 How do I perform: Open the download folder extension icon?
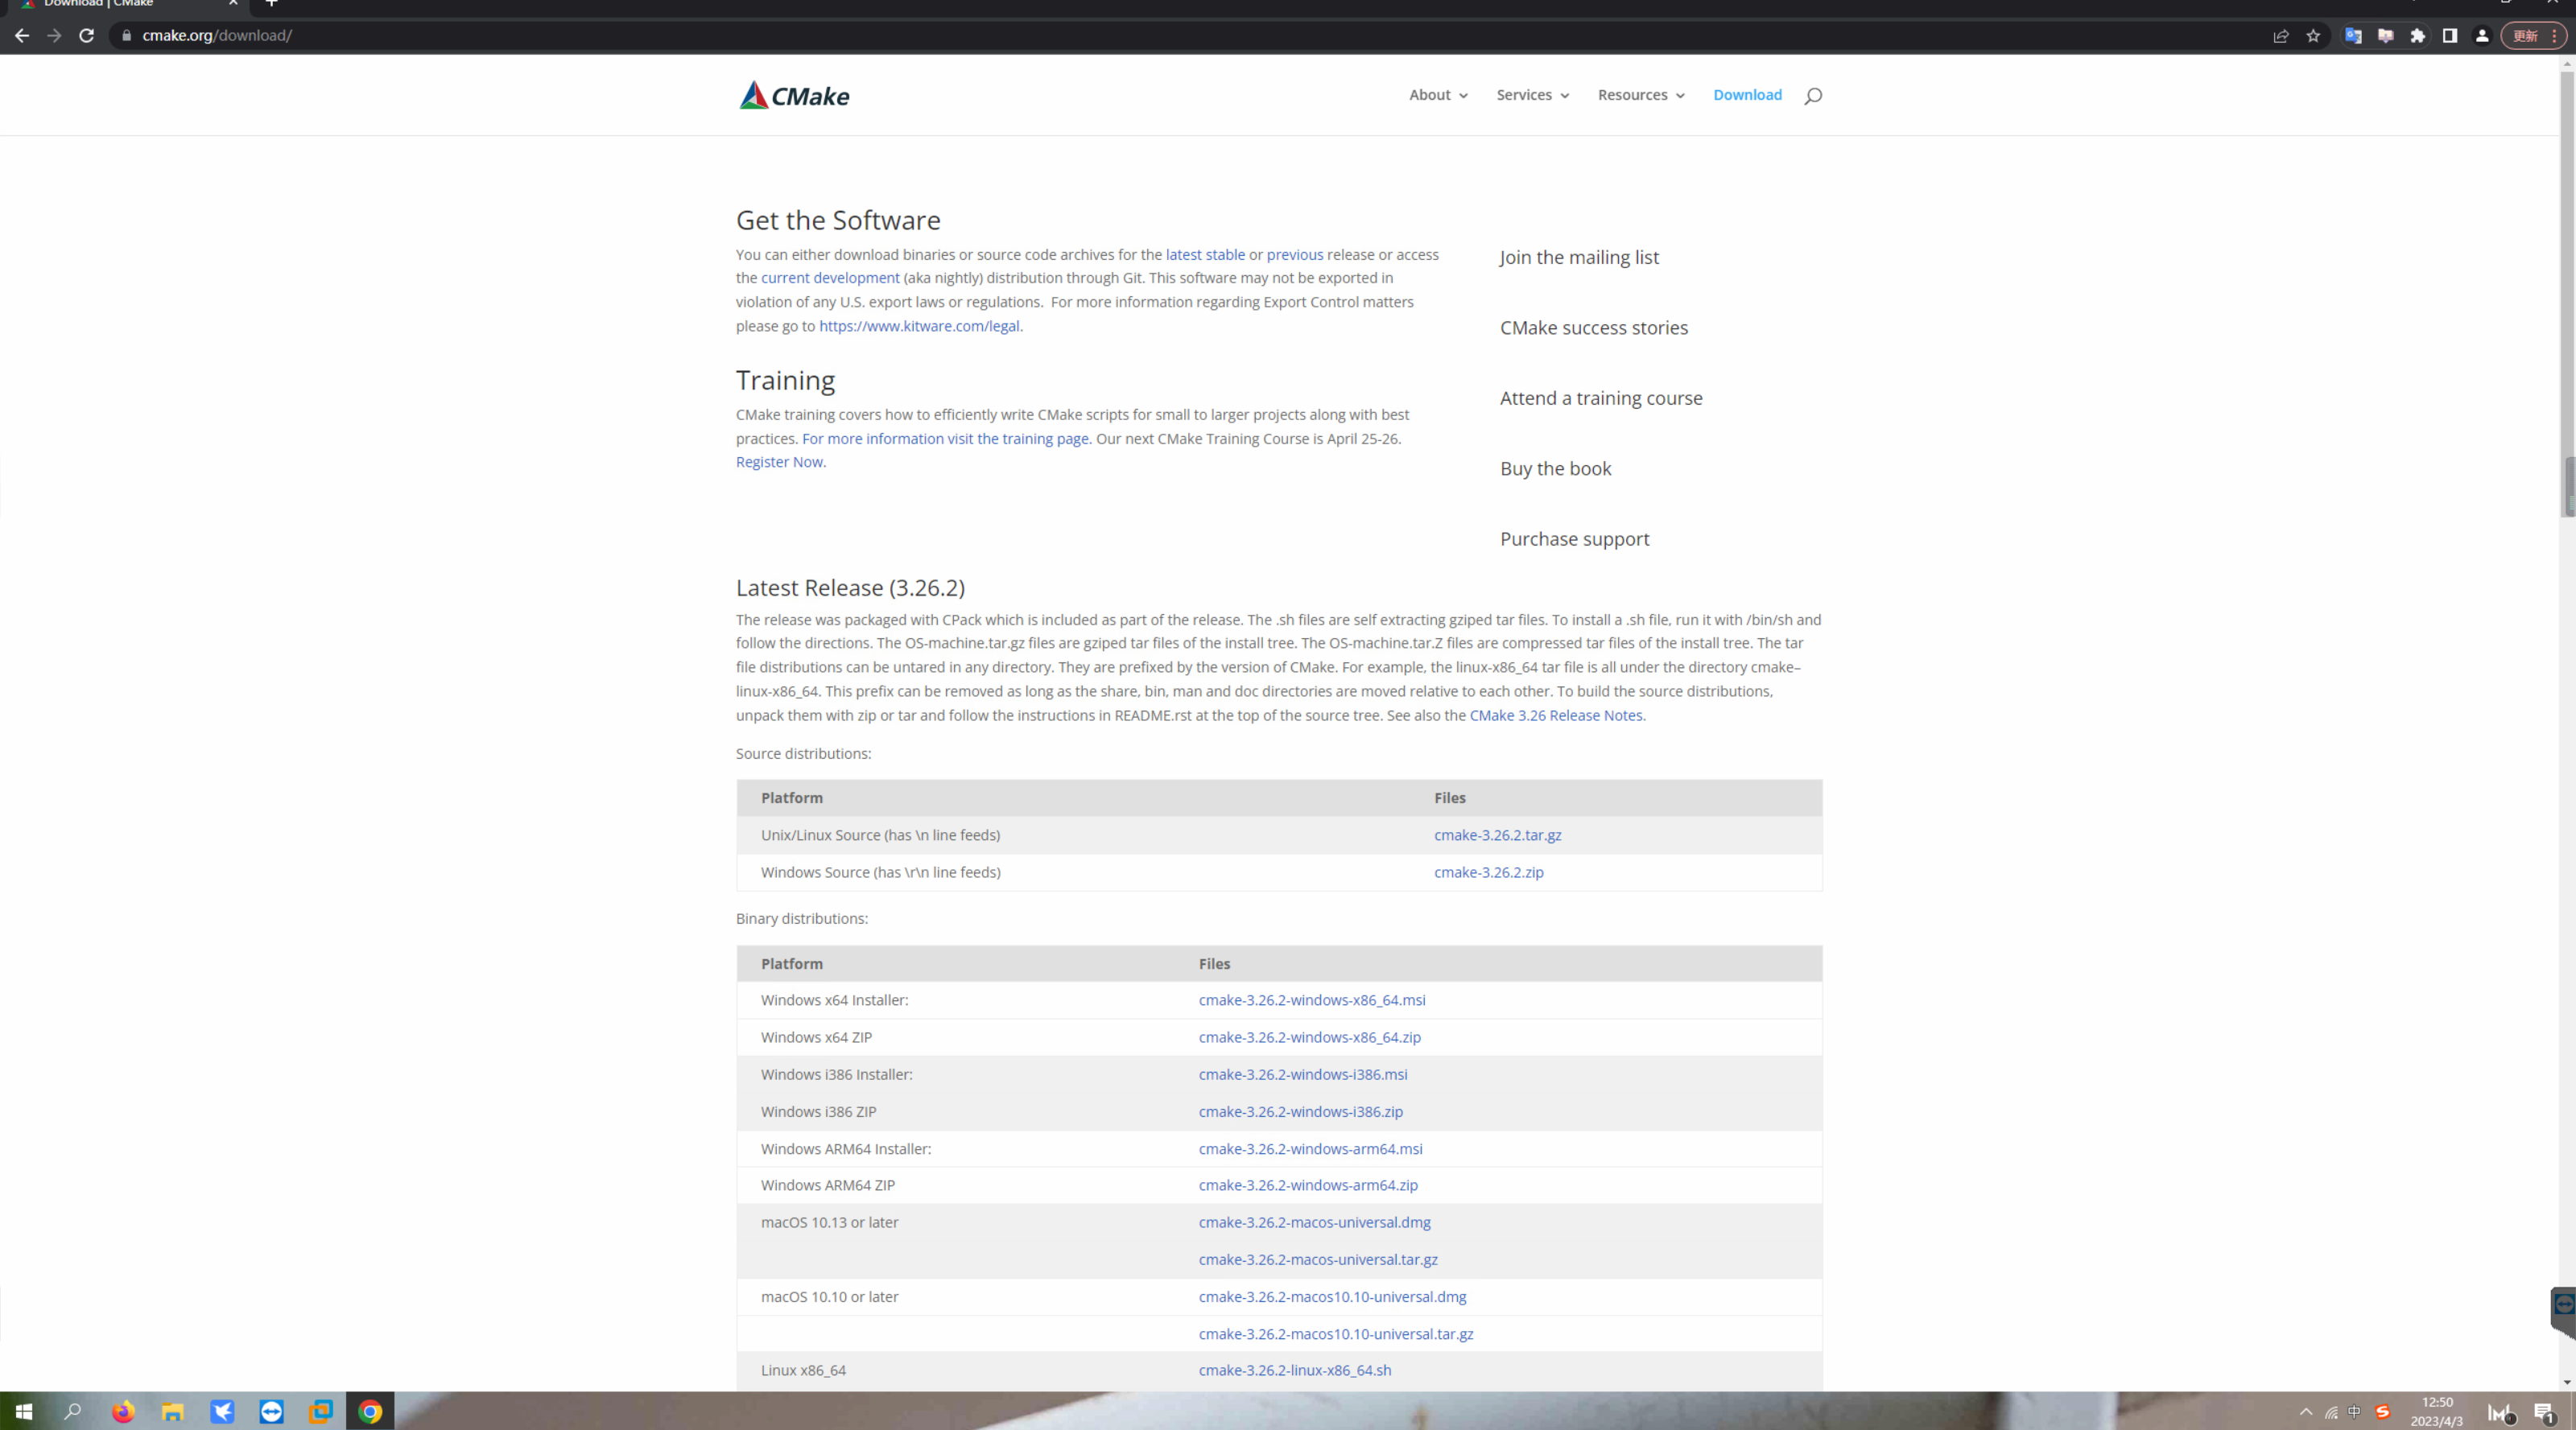click(x=2385, y=36)
